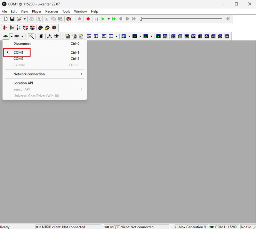The image size is (256, 229).
Task: Open the Tools menu
Action: pyautogui.click(x=66, y=12)
